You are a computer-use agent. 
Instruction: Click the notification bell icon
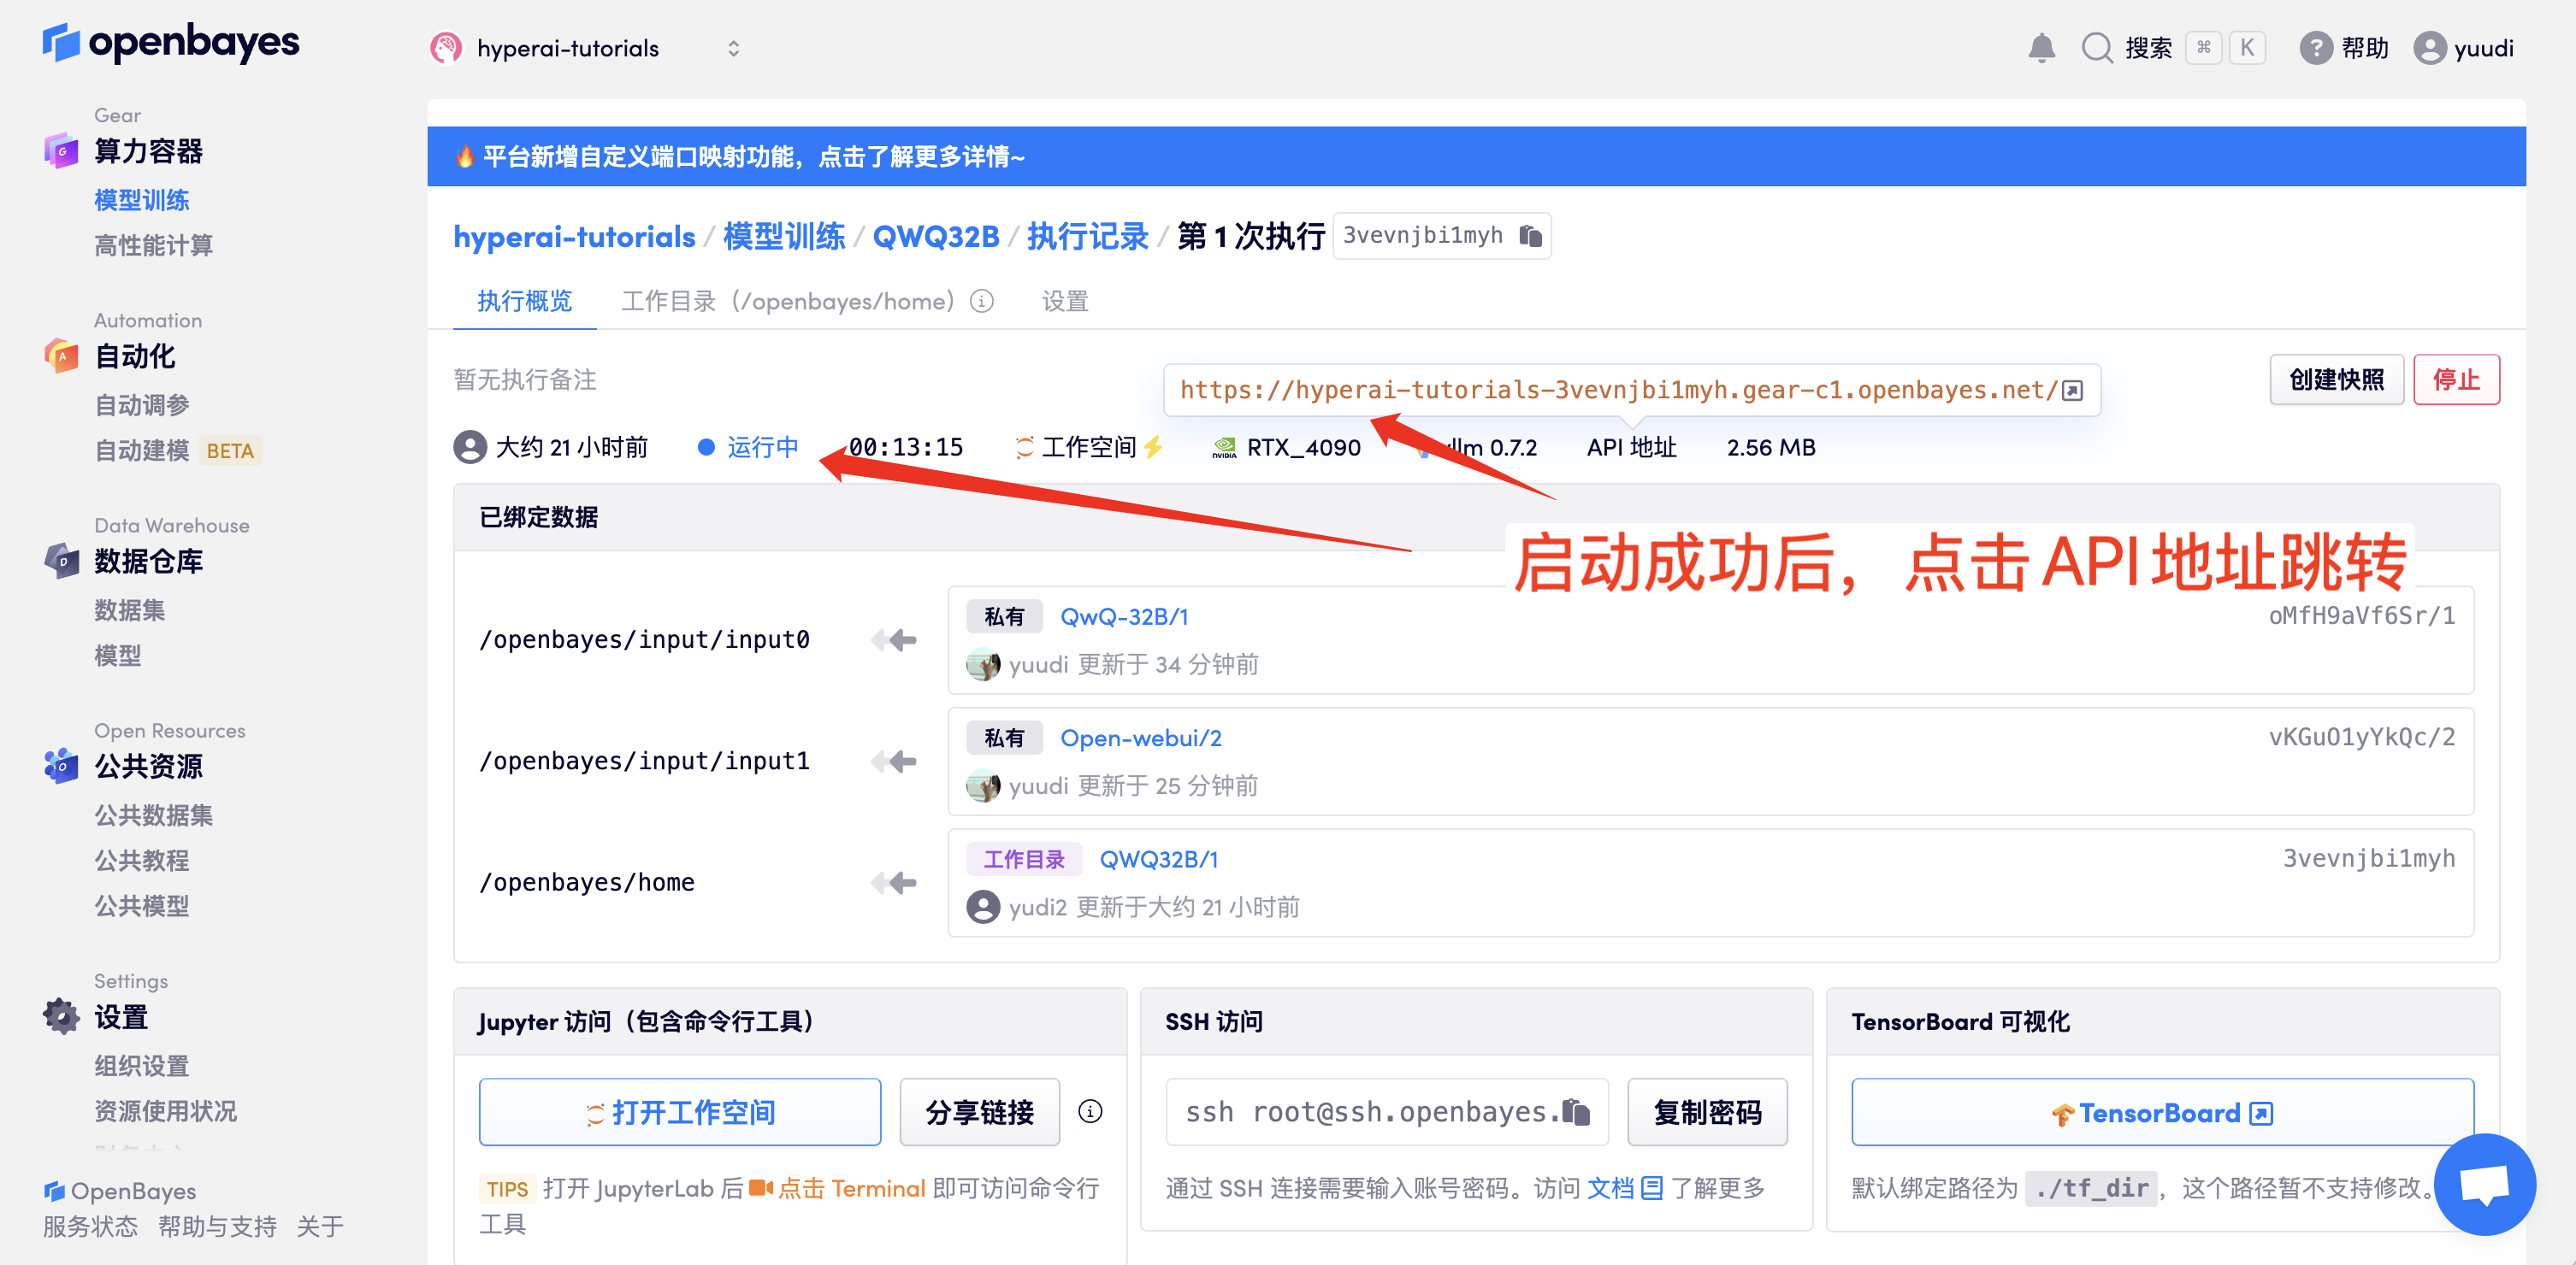[2041, 48]
